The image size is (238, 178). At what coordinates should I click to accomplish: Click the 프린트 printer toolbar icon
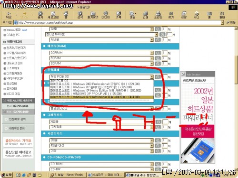[158, 15]
